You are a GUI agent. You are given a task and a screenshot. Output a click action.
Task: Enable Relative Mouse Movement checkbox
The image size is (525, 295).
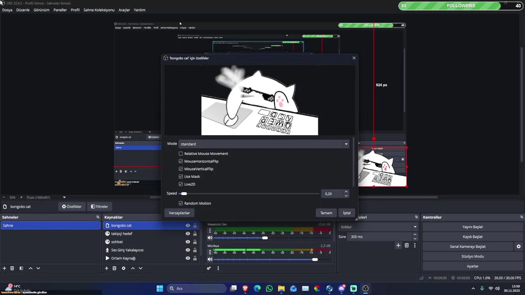point(180,154)
